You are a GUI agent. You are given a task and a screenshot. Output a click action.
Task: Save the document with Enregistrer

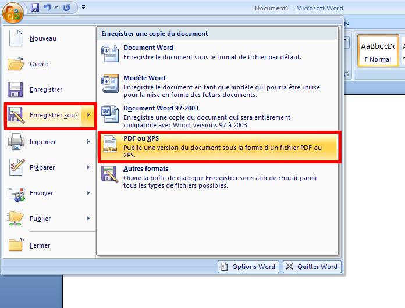47,90
